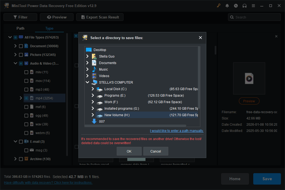Click the 007 download arrow icon
The image size is (285, 190).
94,121
